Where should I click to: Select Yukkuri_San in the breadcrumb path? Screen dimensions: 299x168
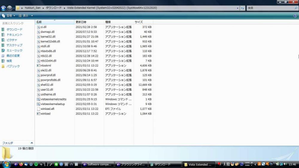(x=32, y=8)
